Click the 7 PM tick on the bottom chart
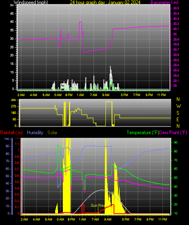 click(x=138, y=219)
